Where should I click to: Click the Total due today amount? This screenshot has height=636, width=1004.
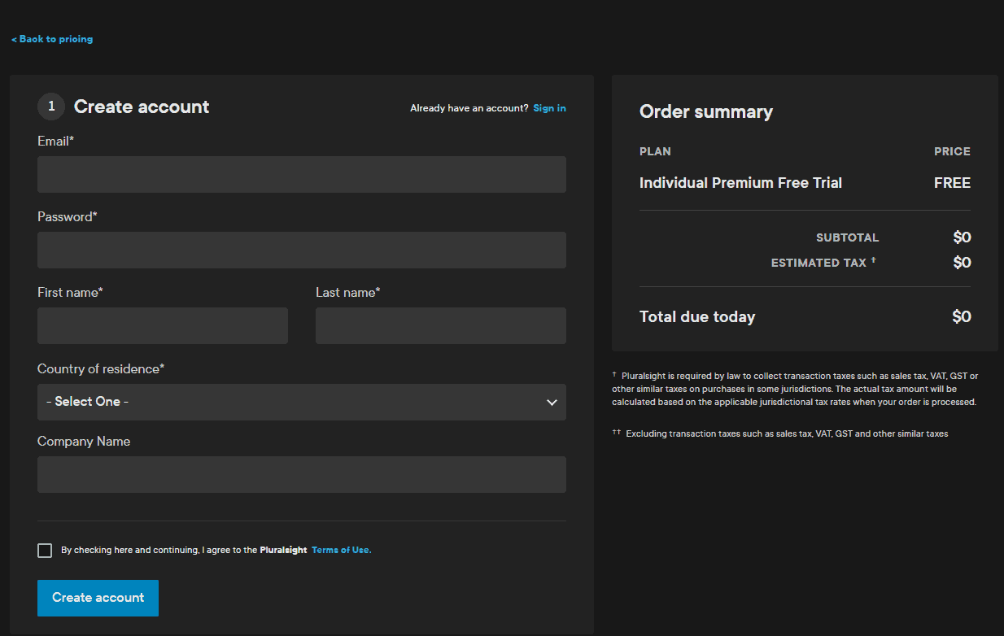pyautogui.click(x=962, y=316)
